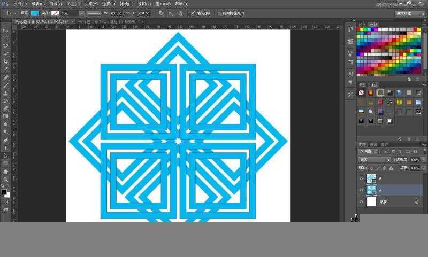428x257 pixels.
Task: Toggle lock image pixels brush icon
Action: [x=378, y=168]
